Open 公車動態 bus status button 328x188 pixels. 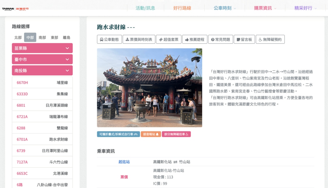(x=109, y=40)
